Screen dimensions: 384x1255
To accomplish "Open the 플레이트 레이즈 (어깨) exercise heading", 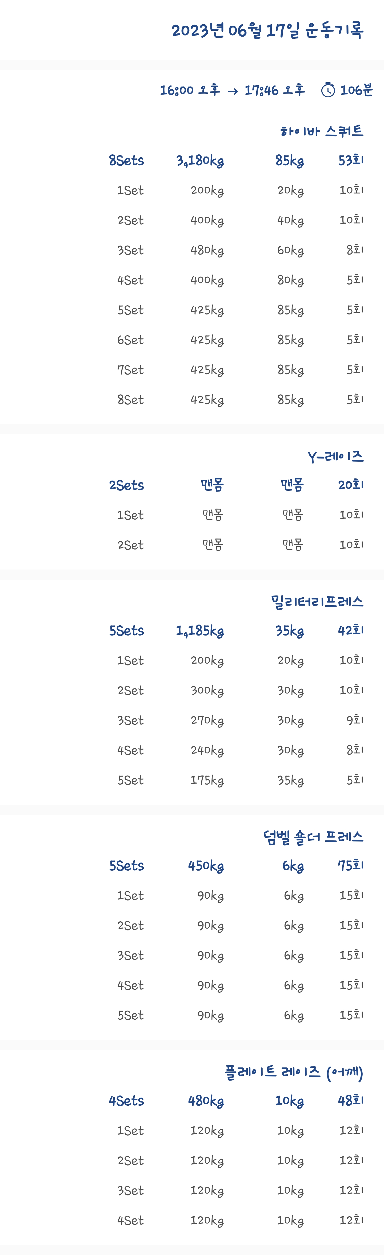I will pyautogui.click(x=294, y=1072).
